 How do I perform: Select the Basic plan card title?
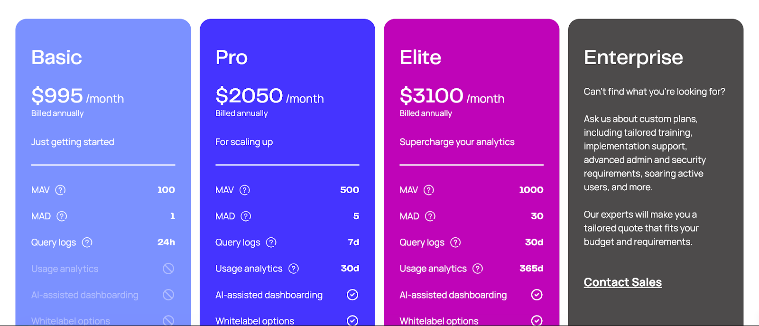[57, 57]
